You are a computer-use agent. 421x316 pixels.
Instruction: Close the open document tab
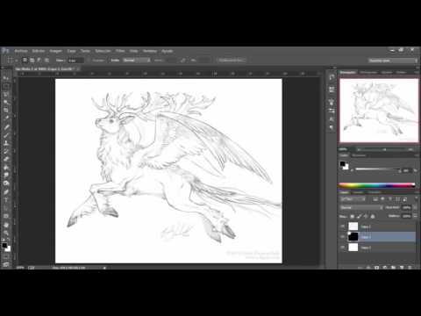[78, 69]
